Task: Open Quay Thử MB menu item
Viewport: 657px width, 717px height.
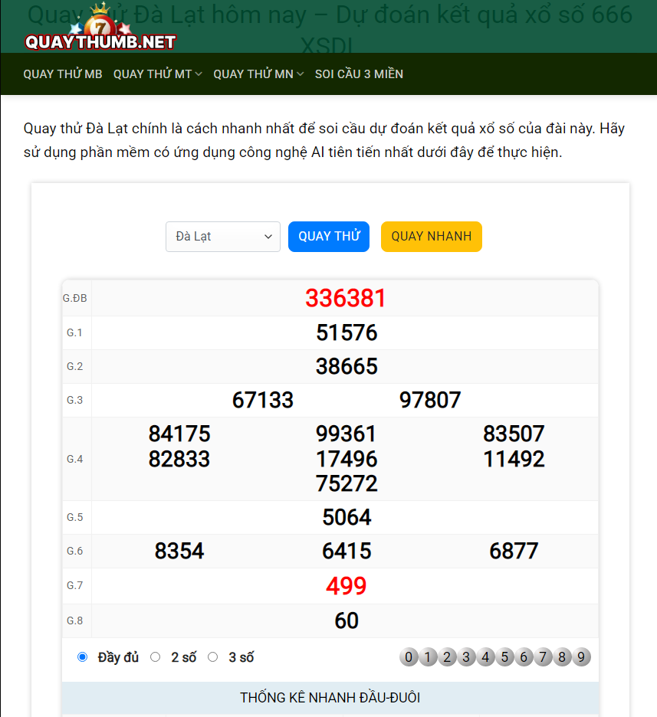Action: [x=63, y=74]
